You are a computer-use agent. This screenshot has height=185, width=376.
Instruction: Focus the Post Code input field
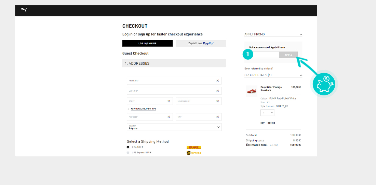coord(150,117)
